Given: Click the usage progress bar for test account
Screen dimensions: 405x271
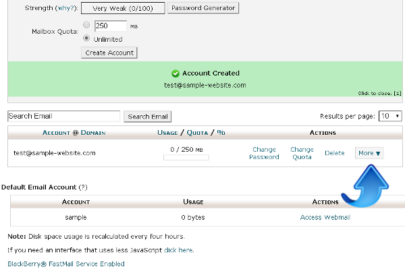Looking at the screenshot, I should click(x=186, y=158).
